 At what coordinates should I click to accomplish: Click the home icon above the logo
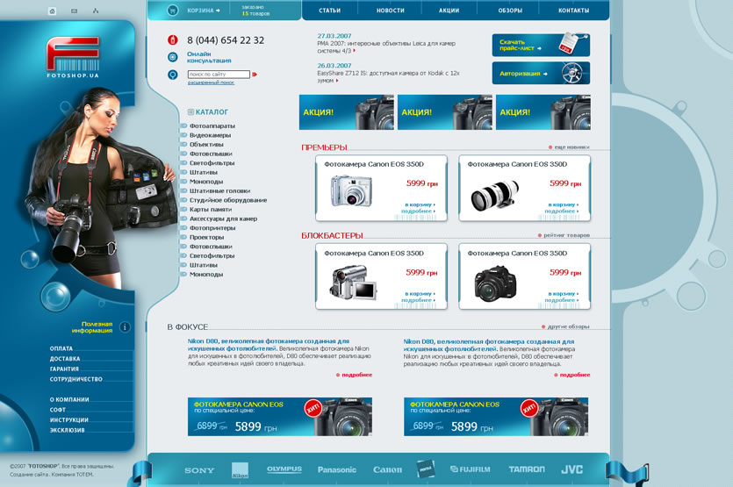click(x=52, y=11)
